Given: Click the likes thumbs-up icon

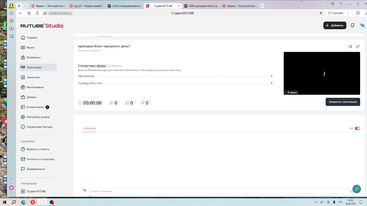Looking at the screenshot, I should tap(127, 103).
